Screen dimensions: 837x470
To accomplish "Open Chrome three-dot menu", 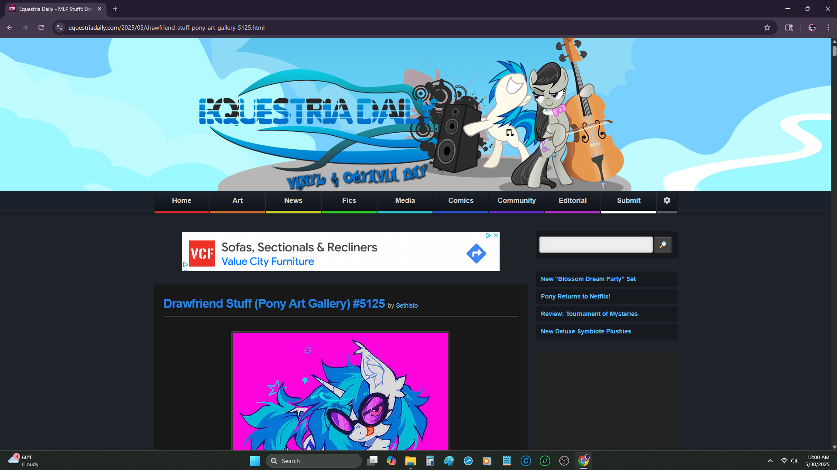I will (828, 27).
